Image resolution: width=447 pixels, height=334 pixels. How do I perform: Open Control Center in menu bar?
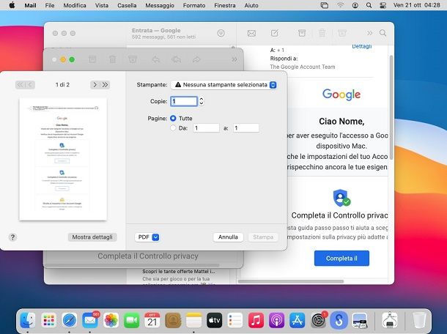383,5
